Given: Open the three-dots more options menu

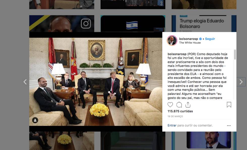Looking at the screenshot, I should pyautogui.click(x=229, y=126).
